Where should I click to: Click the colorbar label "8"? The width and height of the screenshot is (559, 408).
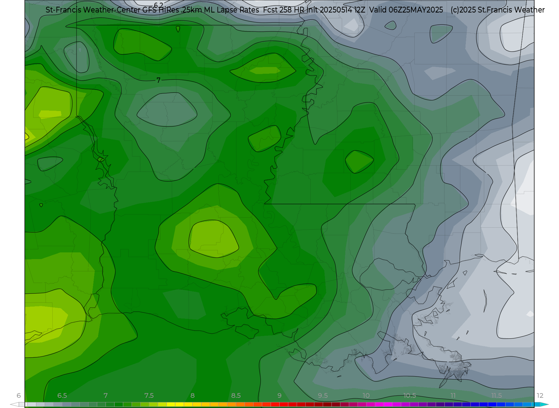(192, 395)
